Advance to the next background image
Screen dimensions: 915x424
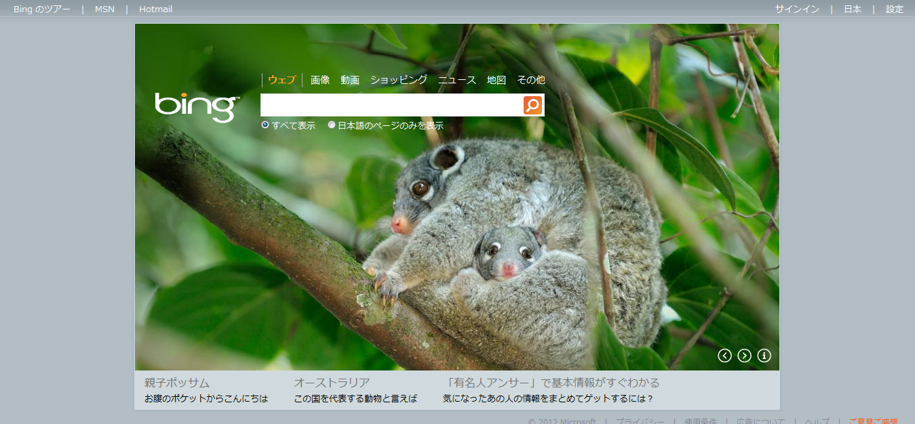pos(744,356)
